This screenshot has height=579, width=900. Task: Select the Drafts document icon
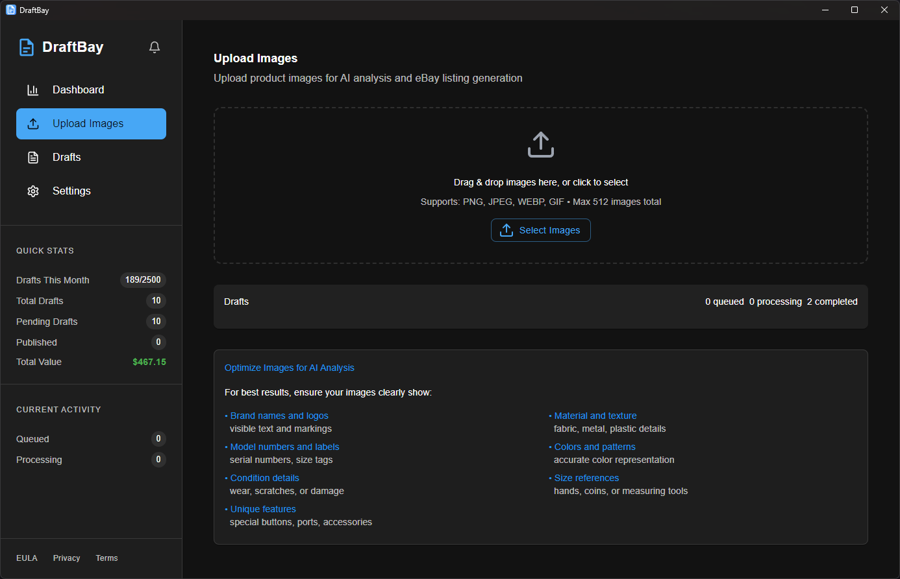(x=33, y=157)
